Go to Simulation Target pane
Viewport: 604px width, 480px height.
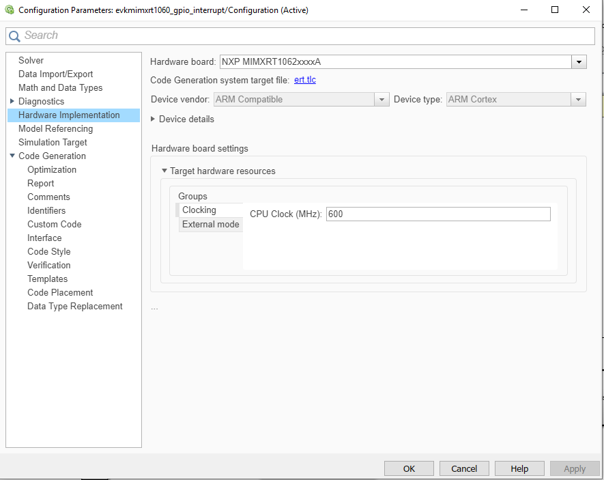[53, 143]
